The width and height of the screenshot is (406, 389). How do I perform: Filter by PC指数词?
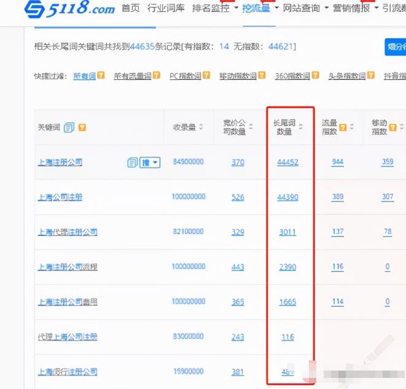pos(185,76)
